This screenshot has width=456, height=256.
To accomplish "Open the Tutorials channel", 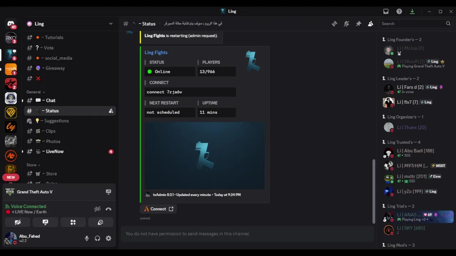I will (x=70, y=37).
